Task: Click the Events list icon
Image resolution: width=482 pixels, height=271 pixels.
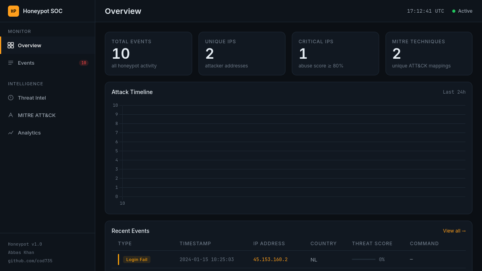Action: click(x=11, y=63)
